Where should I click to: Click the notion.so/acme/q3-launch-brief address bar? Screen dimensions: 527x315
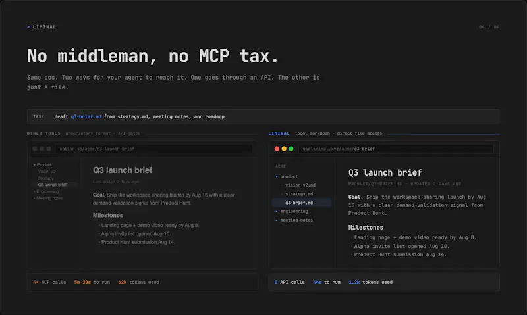click(x=154, y=149)
